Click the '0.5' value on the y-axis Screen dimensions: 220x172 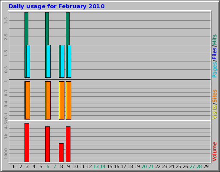pyautogui.click(x=6, y=70)
